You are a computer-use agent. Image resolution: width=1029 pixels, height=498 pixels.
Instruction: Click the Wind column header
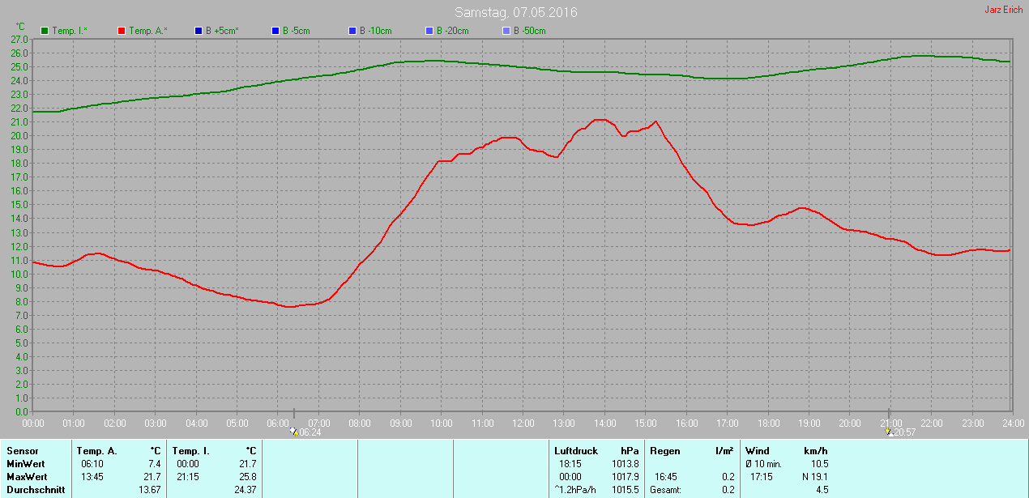click(x=758, y=450)
